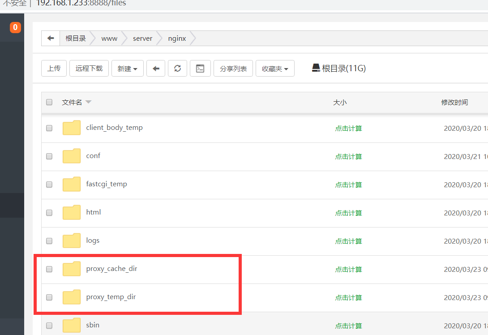Image resolution: width=488 pixels, height=335 pixels.
Task: Click the orange notification badge showing 0
Action: [15, 28]
